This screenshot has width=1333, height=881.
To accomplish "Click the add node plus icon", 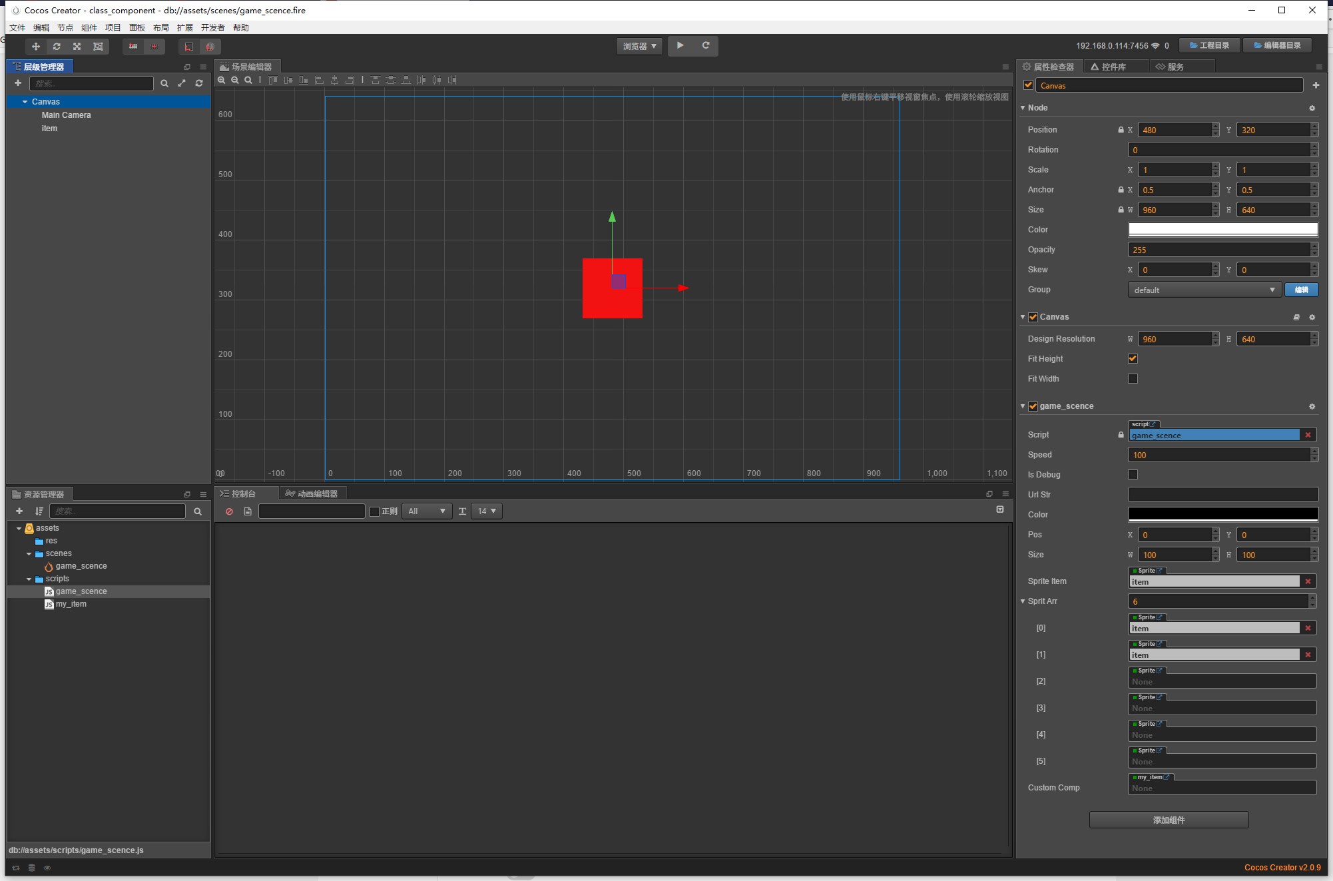I will point(18,83).
